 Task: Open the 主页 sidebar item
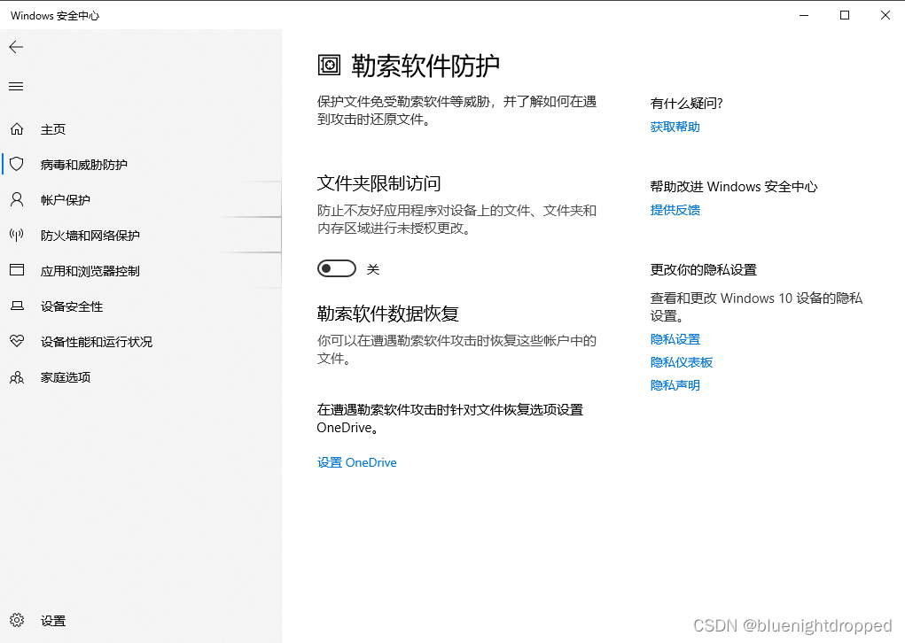[x=141, y=129]
